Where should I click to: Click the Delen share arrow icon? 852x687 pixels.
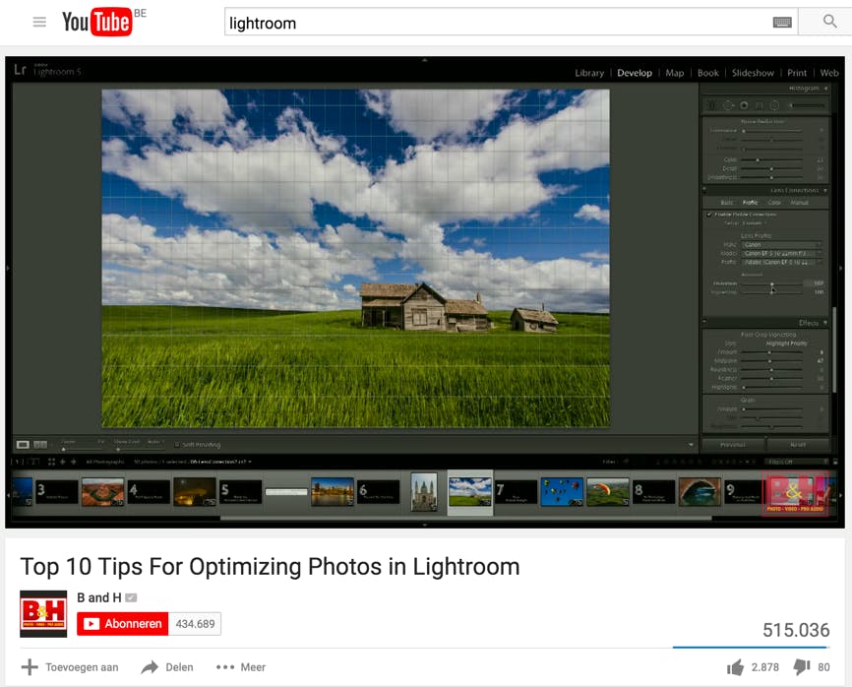(150, 667)
